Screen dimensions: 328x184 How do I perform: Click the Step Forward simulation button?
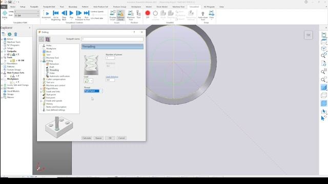(x=78, y=15)
